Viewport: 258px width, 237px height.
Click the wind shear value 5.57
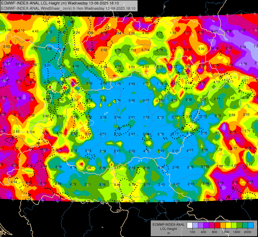(118, 134)
